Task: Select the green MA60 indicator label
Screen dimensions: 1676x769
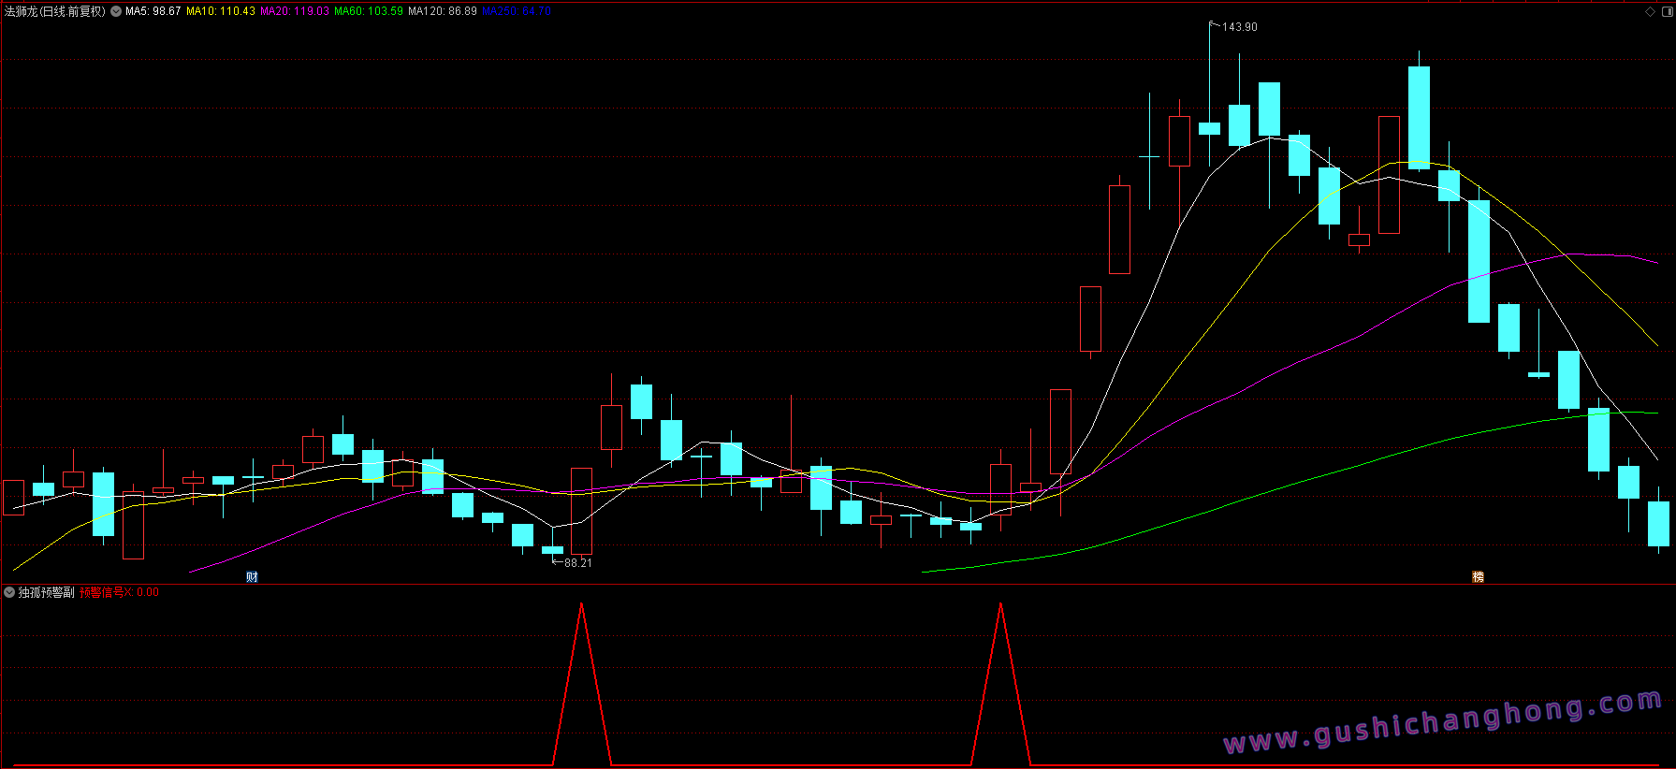Action: 369,11
